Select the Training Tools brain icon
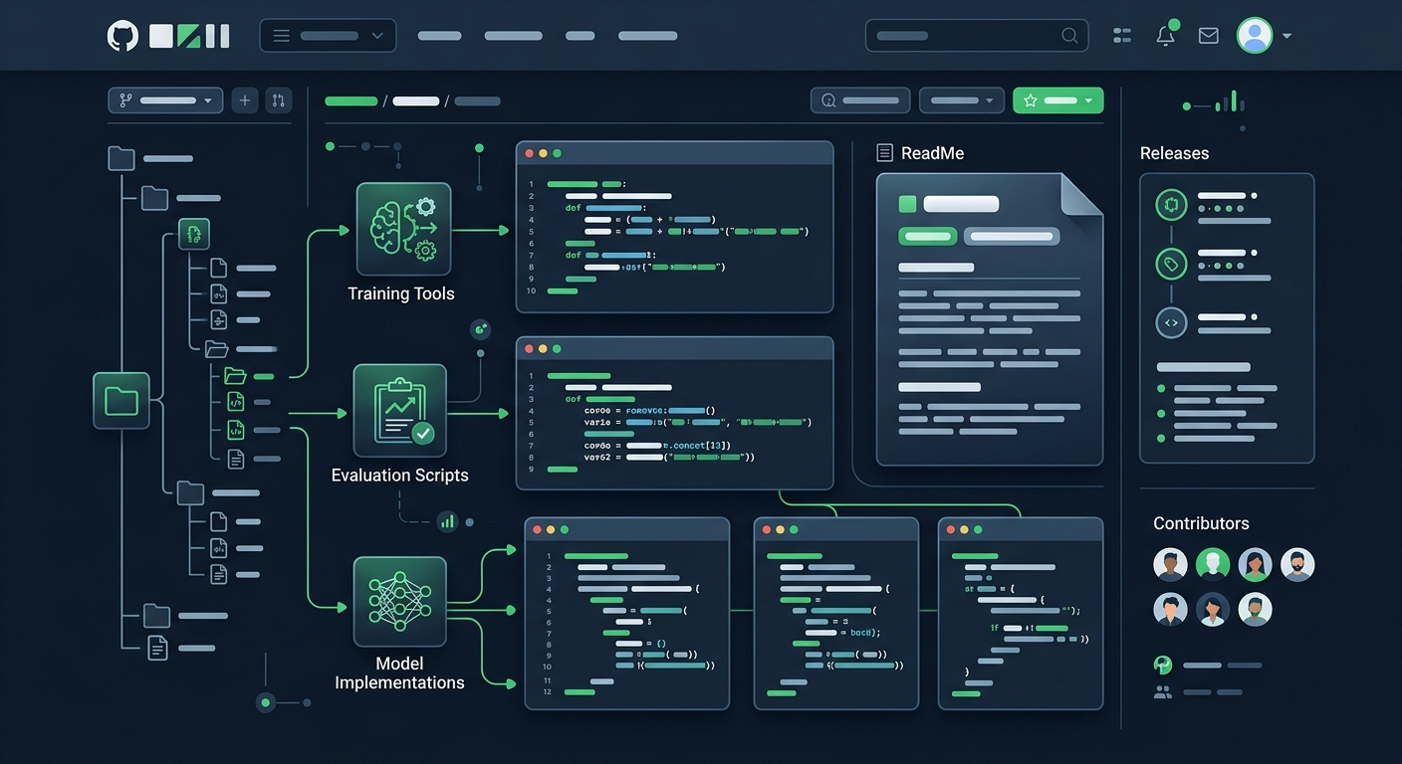Viewport: 1402px width, 764px height. click(x=403, y=230)
